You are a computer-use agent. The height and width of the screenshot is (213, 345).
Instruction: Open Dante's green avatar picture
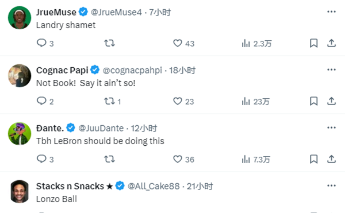[x=20, y=134]
